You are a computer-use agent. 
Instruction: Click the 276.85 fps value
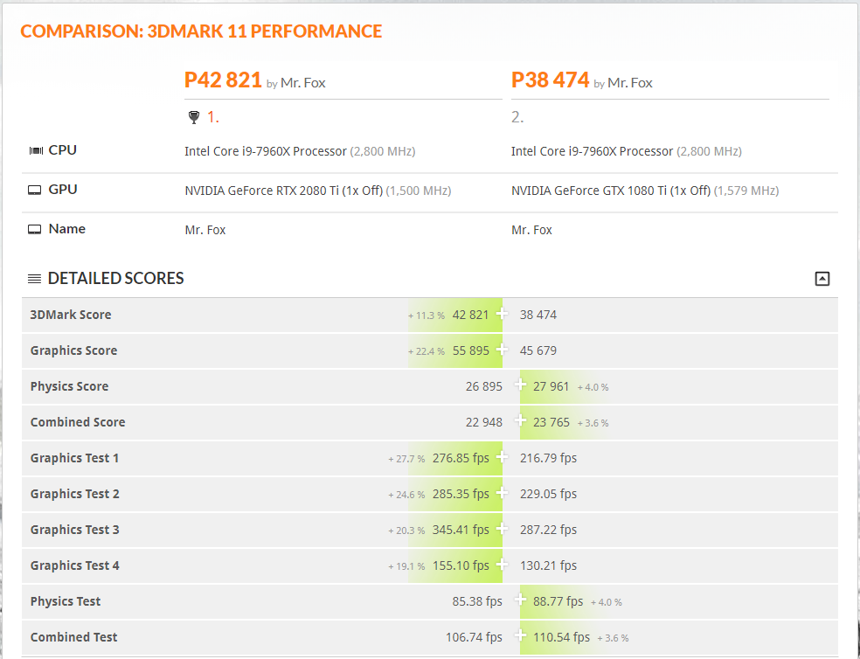(461, 458)
